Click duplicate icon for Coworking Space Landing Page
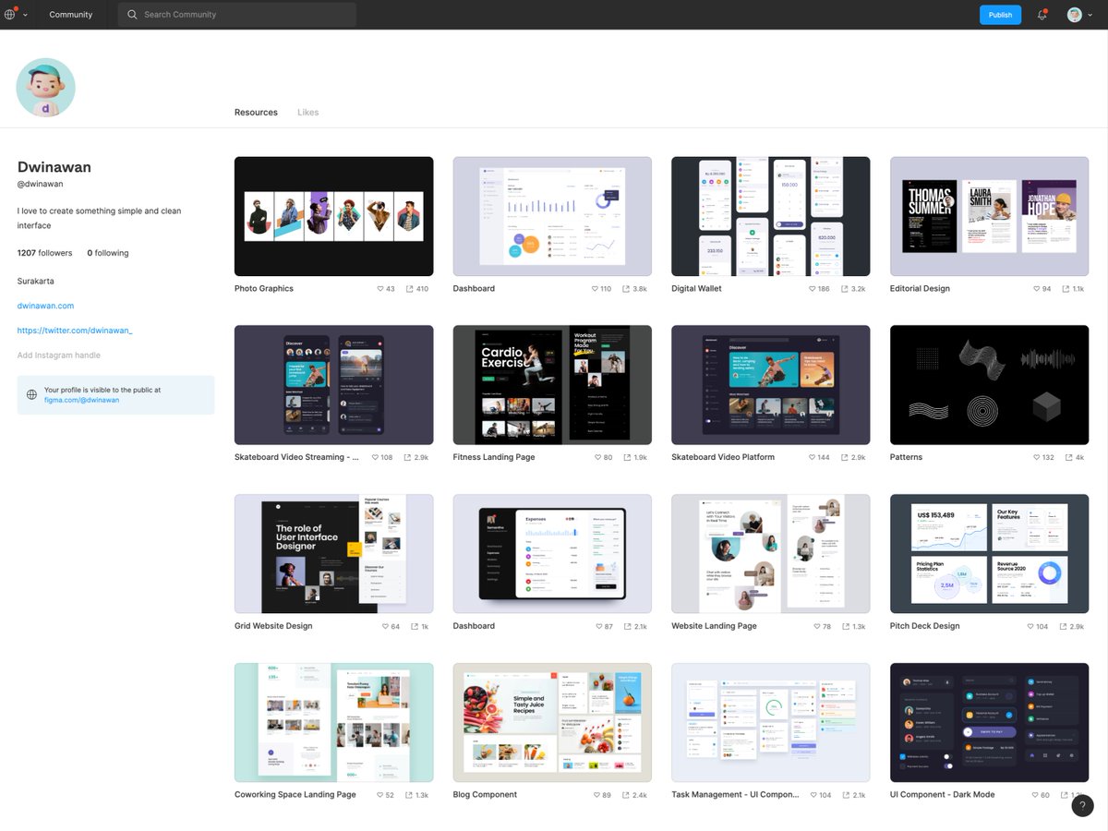 tap(408, 795)
